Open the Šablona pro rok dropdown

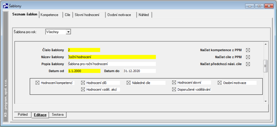(68, 32)
